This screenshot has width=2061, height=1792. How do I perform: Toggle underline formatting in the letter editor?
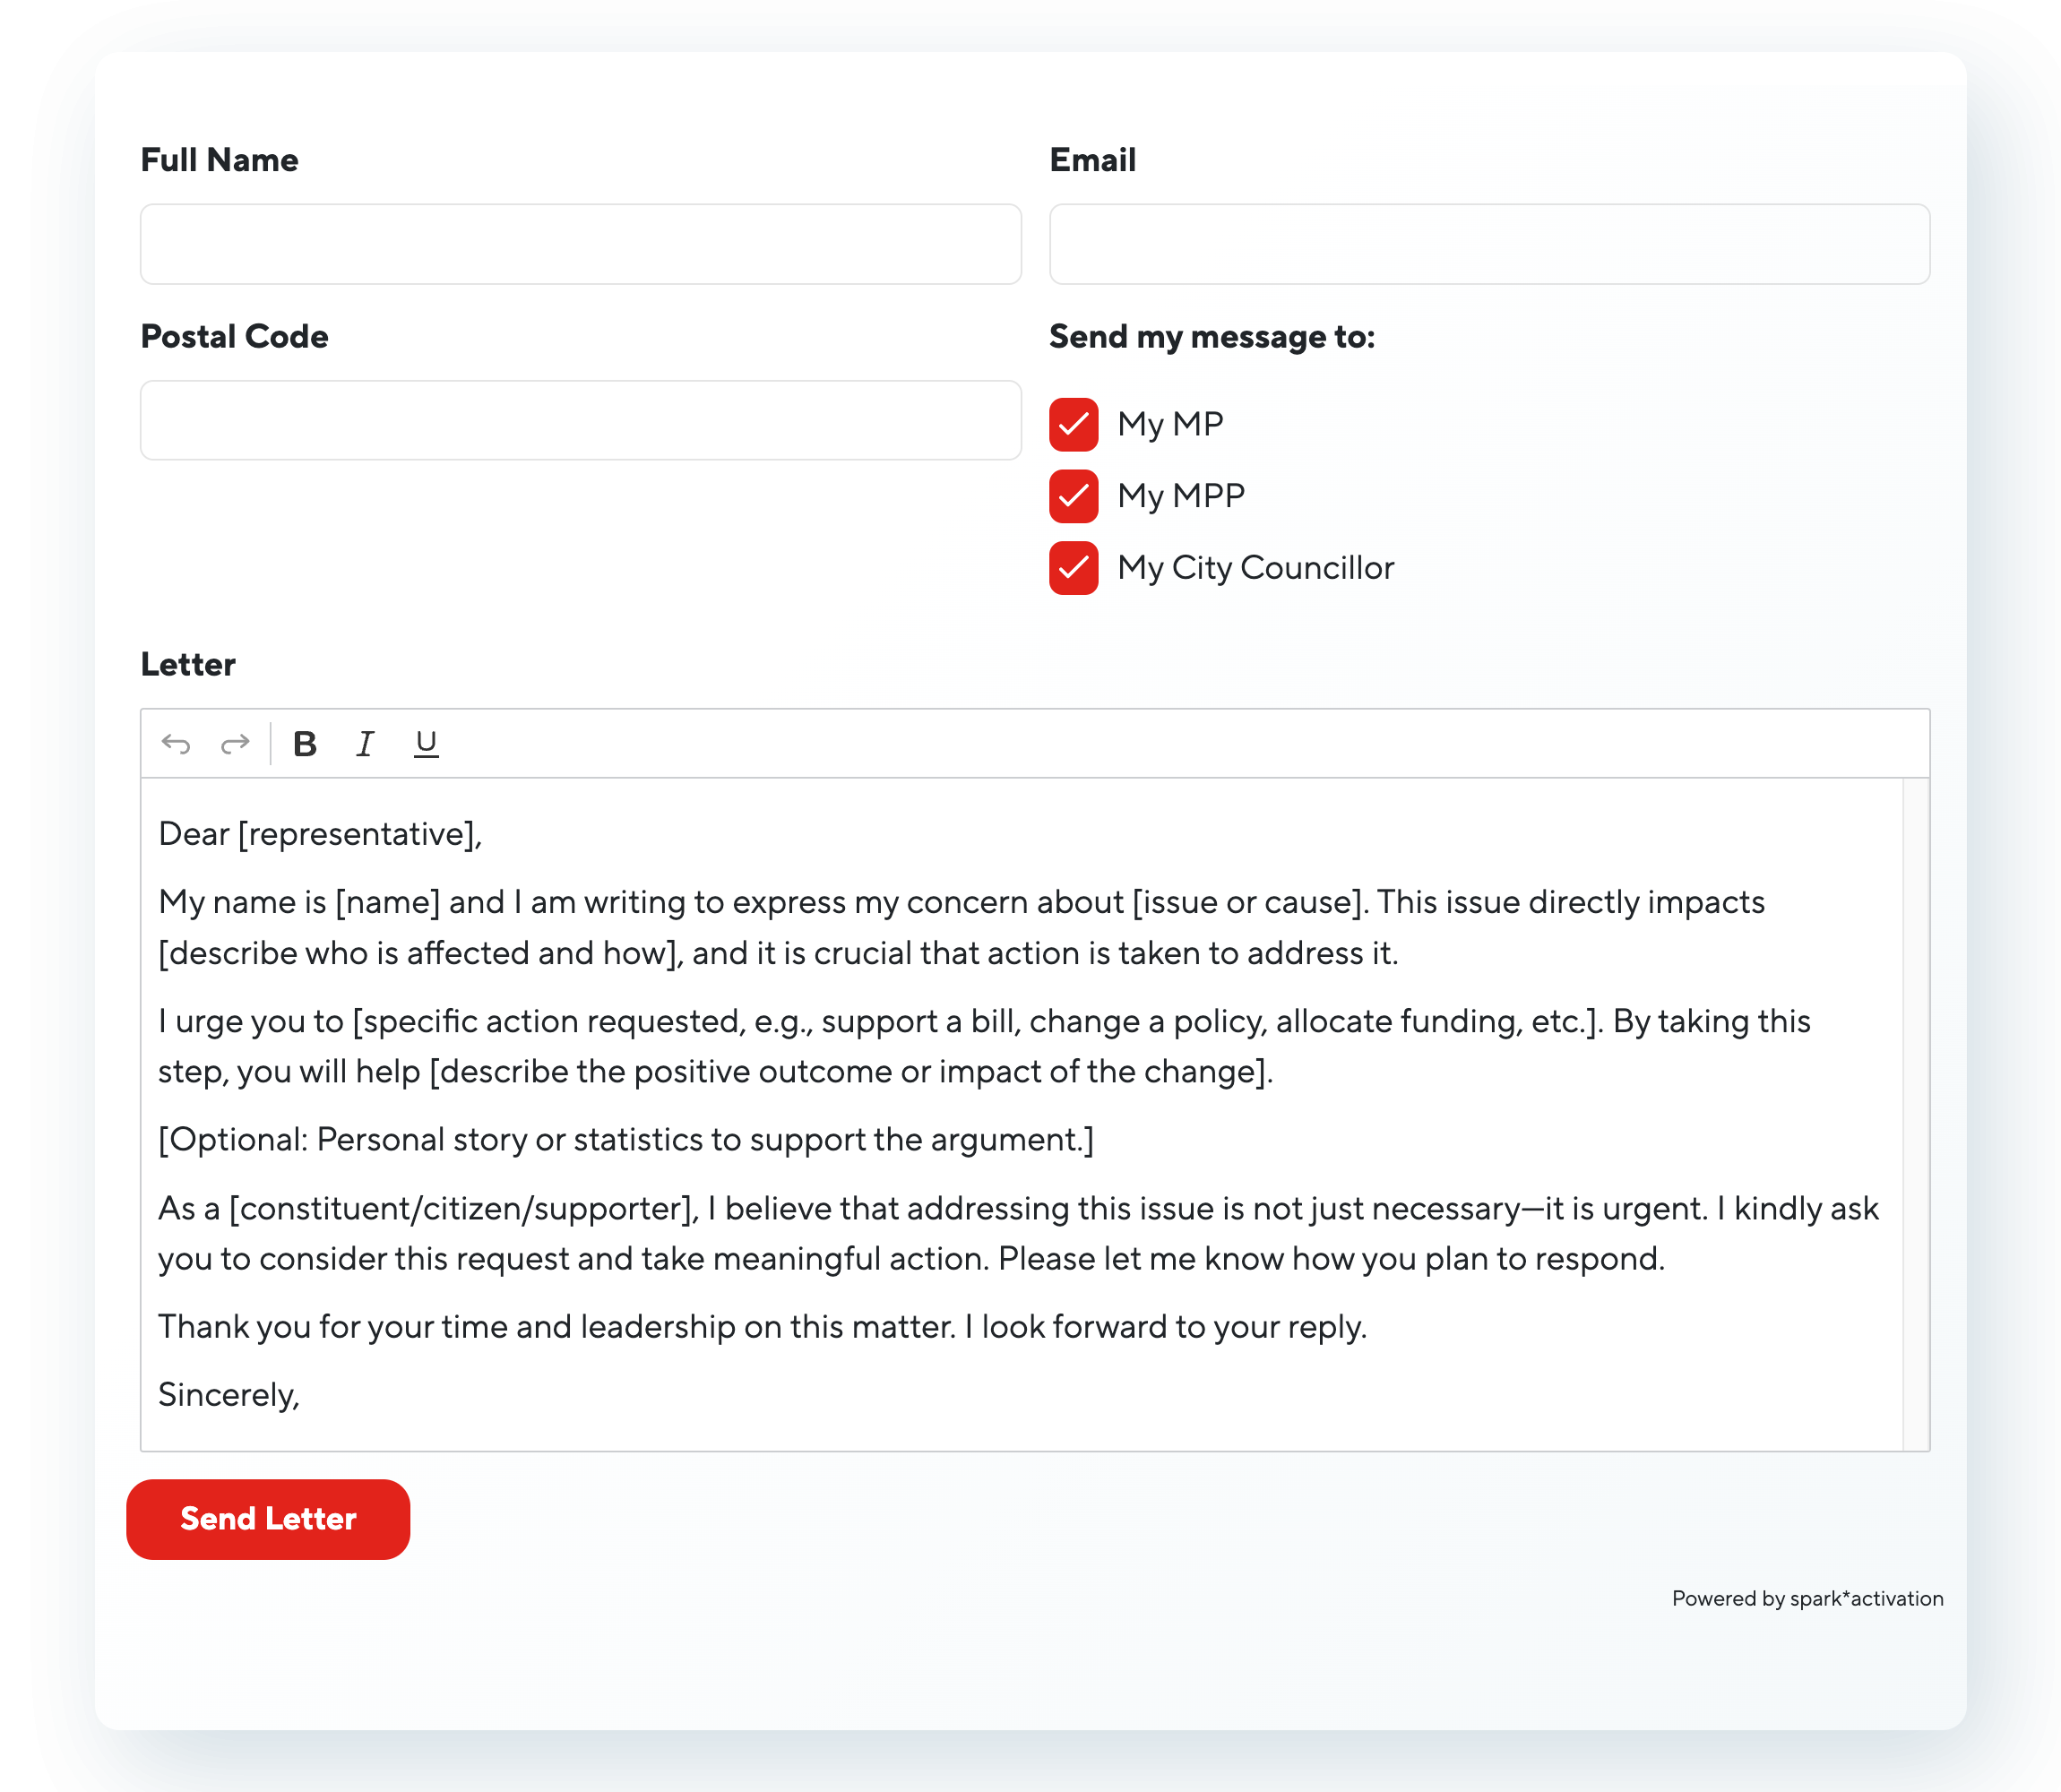pos(426,744)
